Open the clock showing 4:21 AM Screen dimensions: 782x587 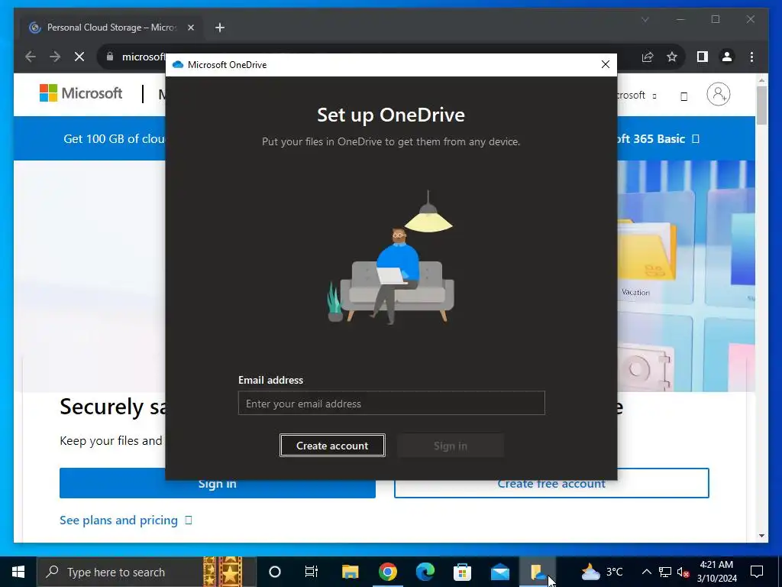716,572
